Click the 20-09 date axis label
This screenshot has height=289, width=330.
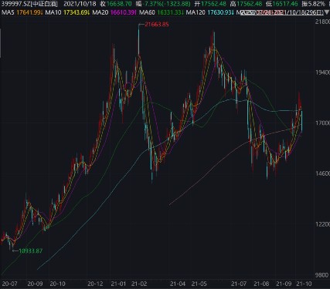[35, 284]
